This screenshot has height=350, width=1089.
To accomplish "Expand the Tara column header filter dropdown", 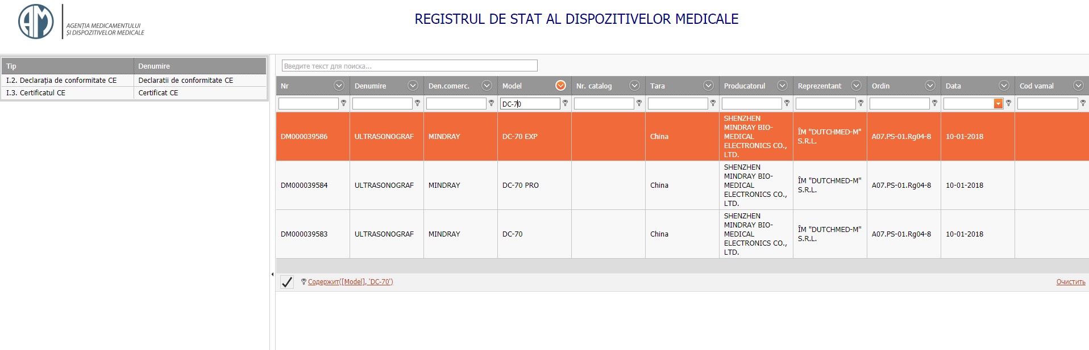I will pos(708,86).
